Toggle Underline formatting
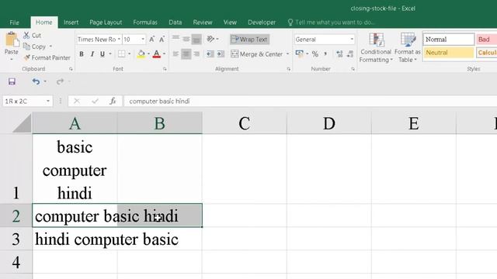 [103, 53]
